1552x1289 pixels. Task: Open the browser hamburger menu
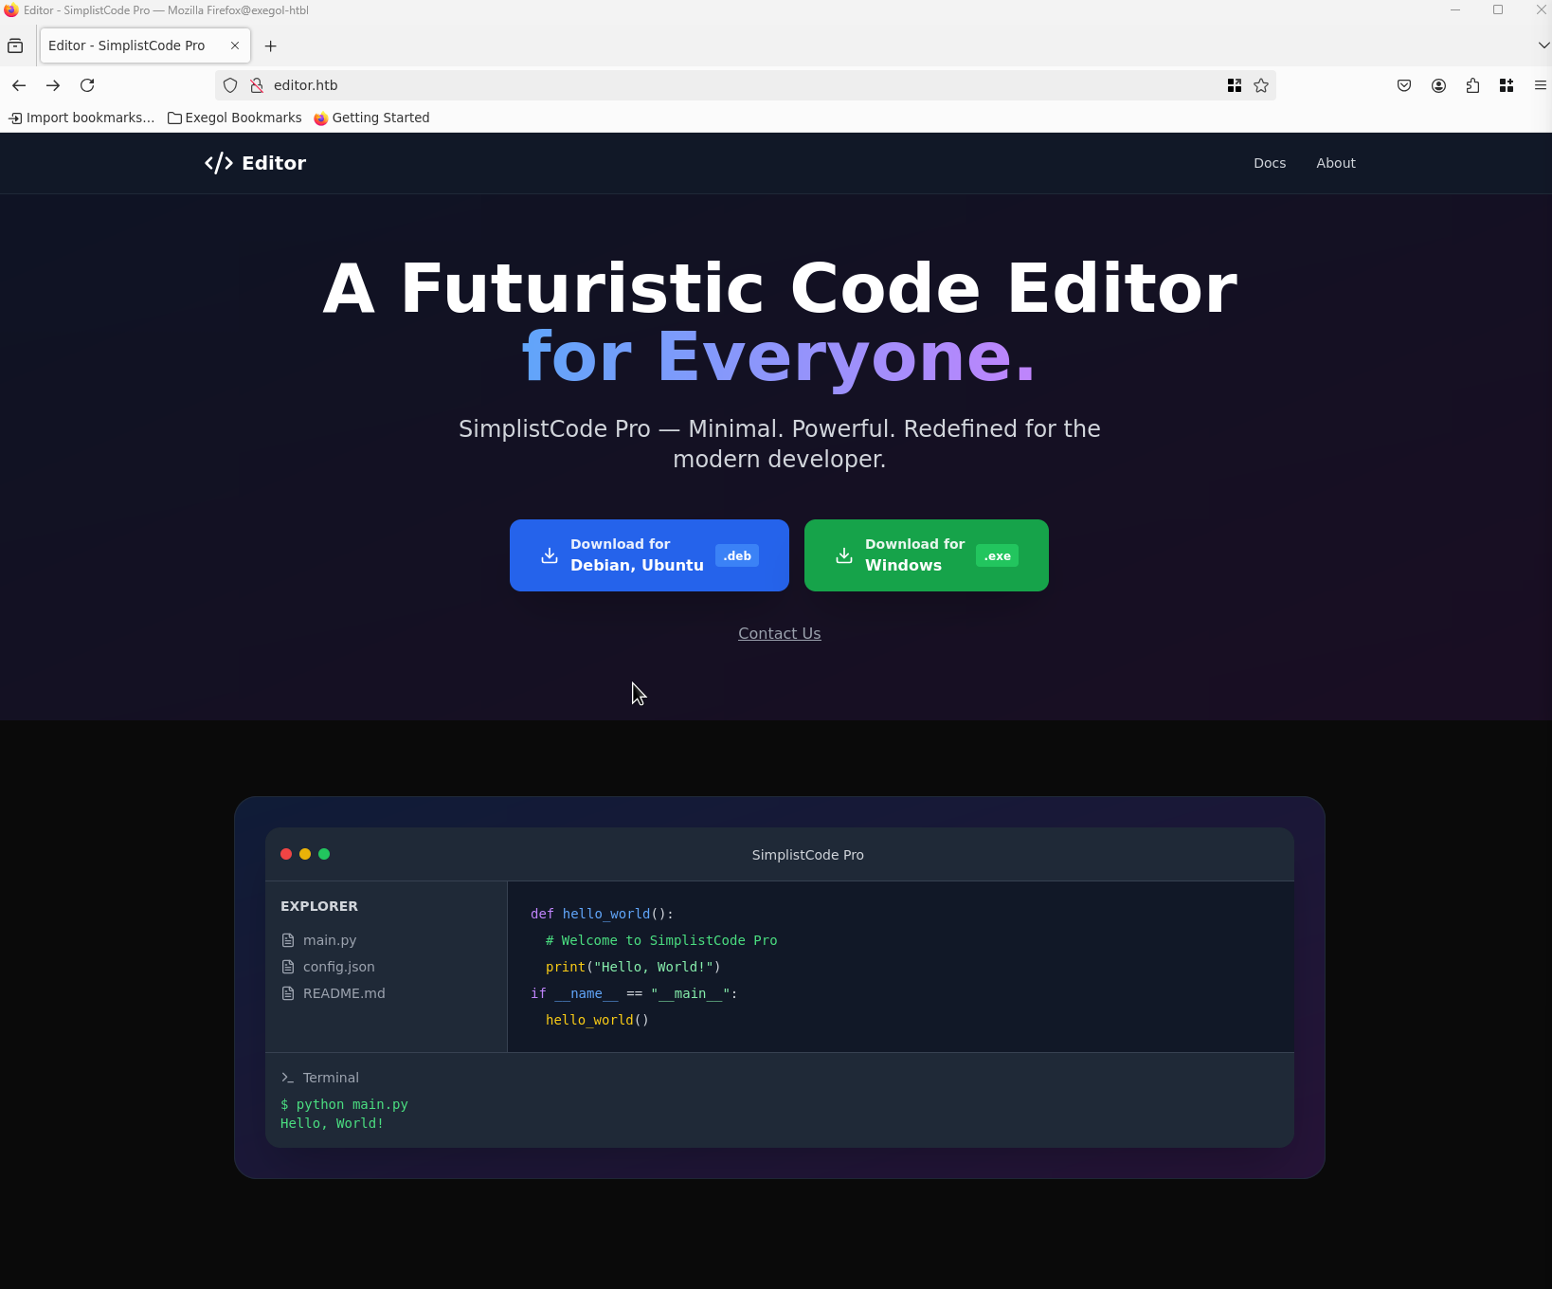pyautogui.click(x=1539, y=85)
